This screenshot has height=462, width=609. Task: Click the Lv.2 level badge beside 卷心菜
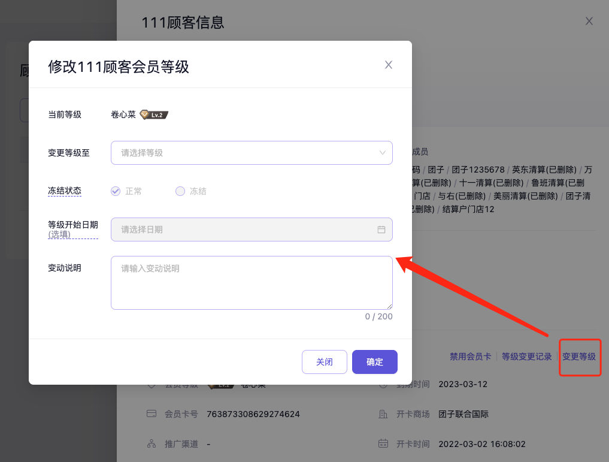154,114
